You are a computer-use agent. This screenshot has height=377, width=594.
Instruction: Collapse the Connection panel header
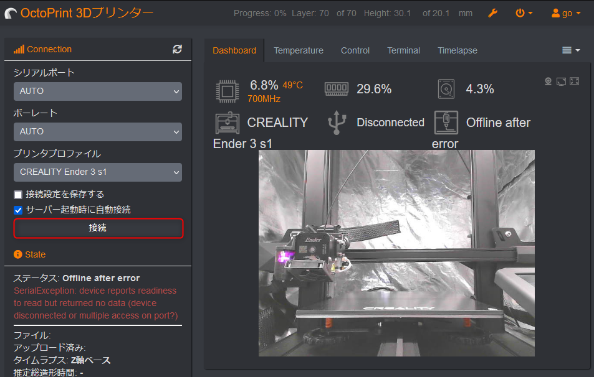(49, 49)
